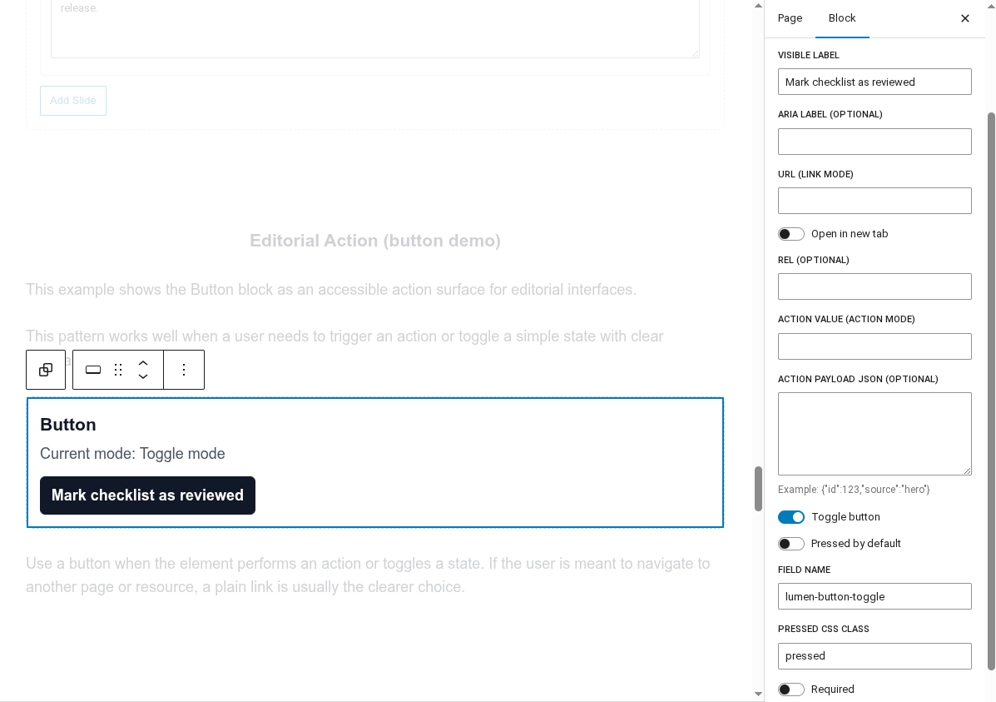Edit the Visible Label field
Screen dimensions: 996x702
(x=875, y=82)
